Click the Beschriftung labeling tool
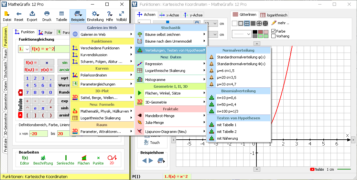Screen dimensions: 357x180 [43, 160]
